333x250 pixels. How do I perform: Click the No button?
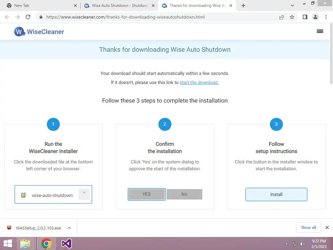pos(184,194)
